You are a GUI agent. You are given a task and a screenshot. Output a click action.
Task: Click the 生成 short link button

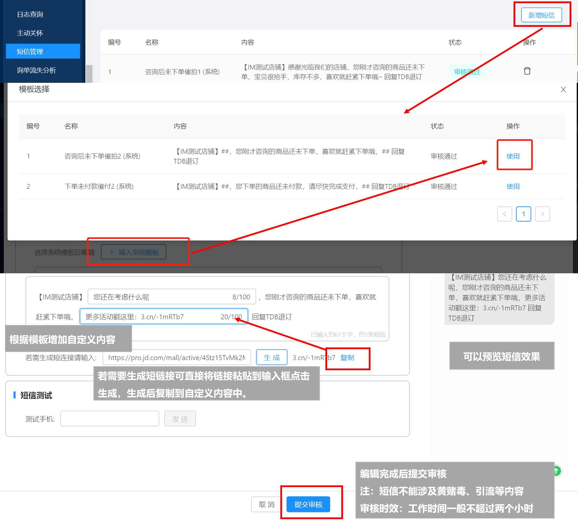tap(271, 358)
